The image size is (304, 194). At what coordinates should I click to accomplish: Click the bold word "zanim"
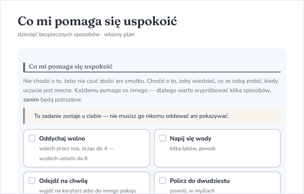(x=31, y=100)
